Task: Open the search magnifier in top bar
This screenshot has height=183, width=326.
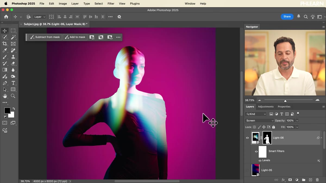Action: coord(306,17)
